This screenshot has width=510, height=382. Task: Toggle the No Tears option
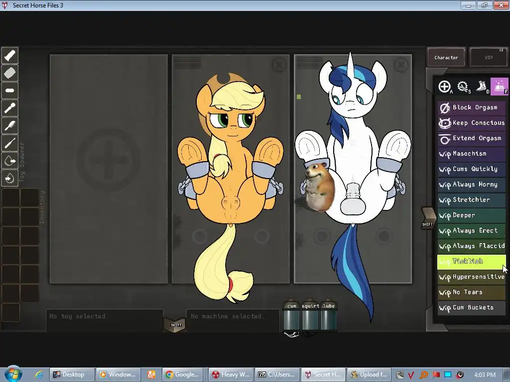point(471,292)
